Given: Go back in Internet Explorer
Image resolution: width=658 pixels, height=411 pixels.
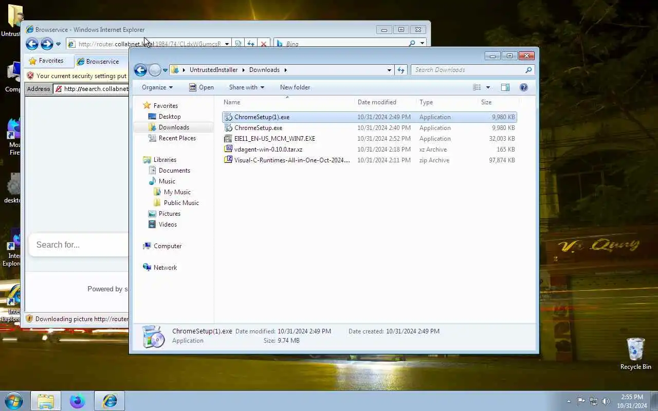Looking at the screenshot, I should tap(32, 44).
